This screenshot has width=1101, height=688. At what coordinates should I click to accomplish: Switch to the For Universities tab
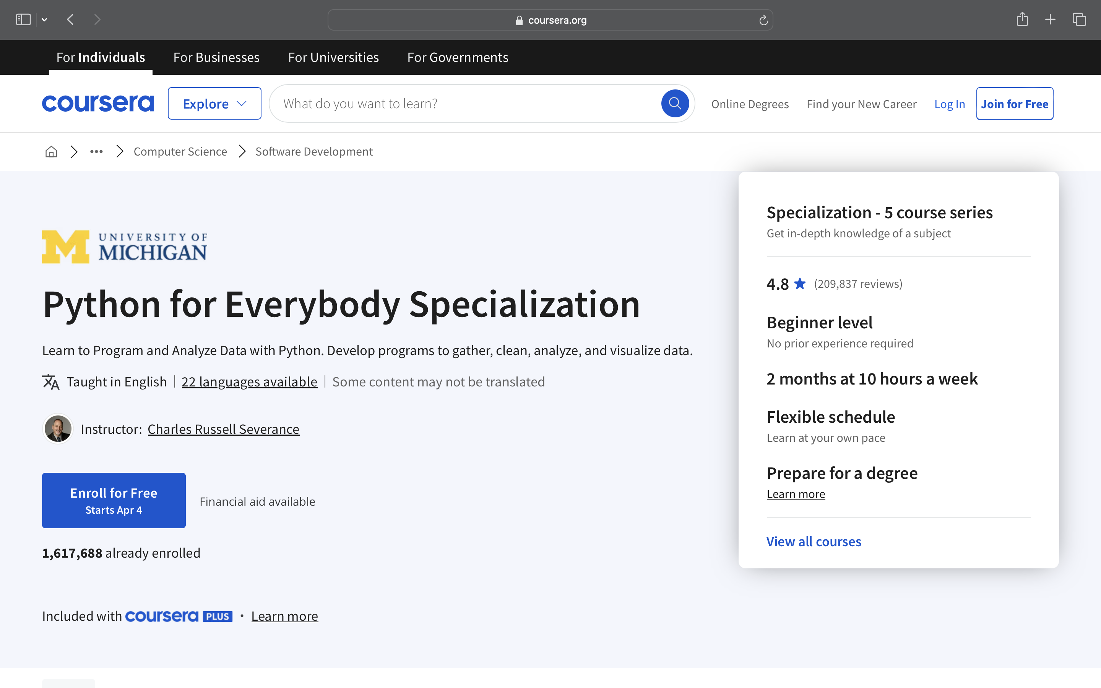pyautogui.click(x=333, y=57)
